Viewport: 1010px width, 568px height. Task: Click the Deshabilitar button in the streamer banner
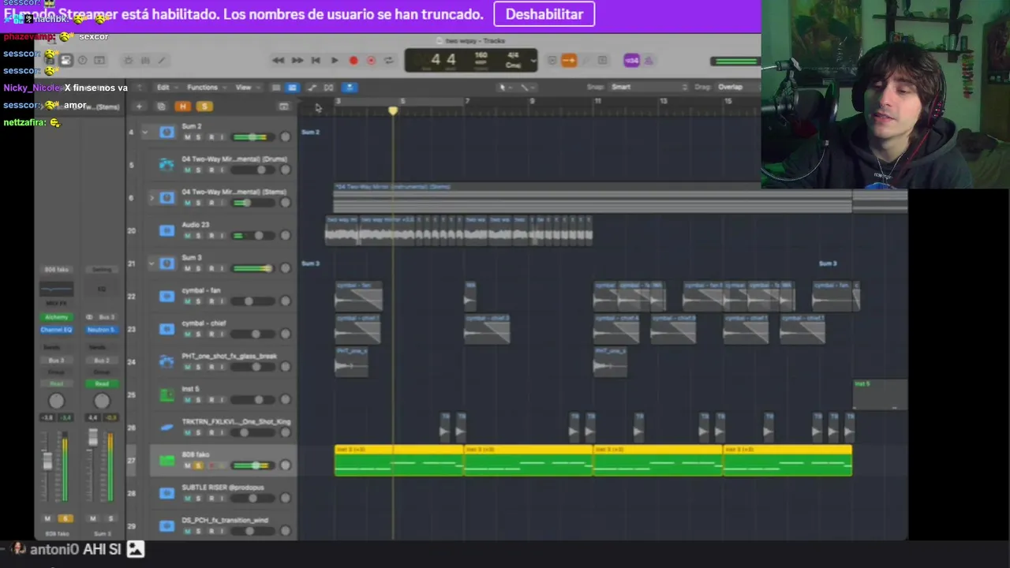click(544, 14)
